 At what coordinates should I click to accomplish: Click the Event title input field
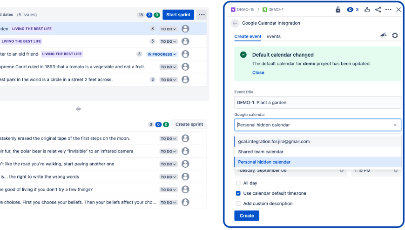pos(317,102)
